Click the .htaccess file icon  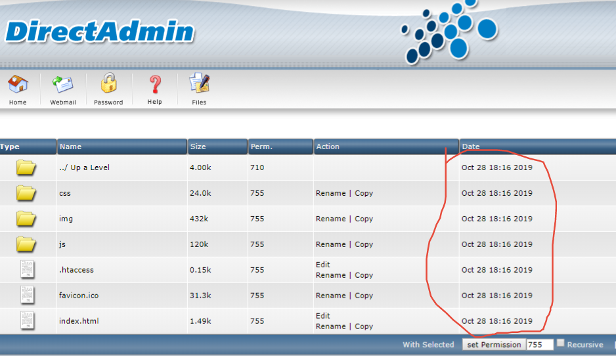click(x=27, y=269)
